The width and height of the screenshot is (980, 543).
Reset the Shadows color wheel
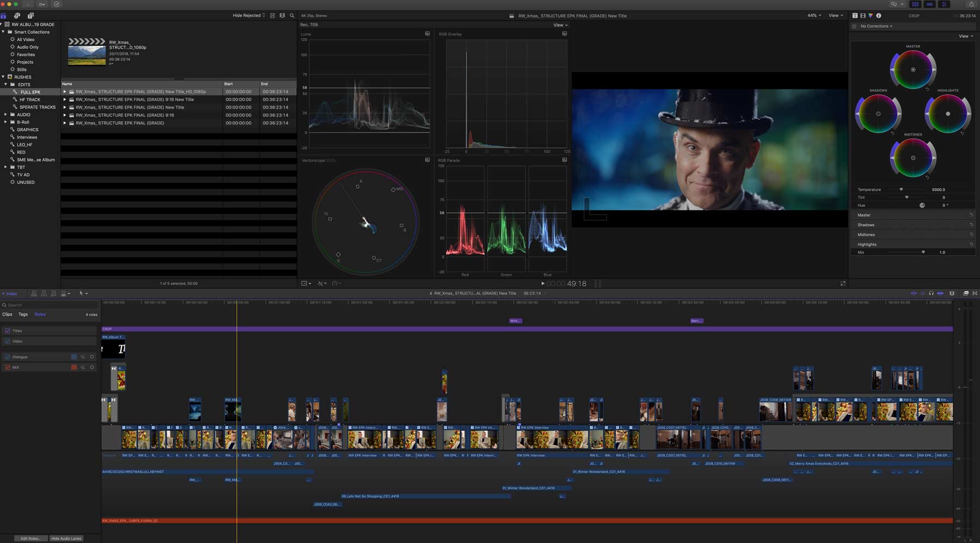tap(892, 133)
